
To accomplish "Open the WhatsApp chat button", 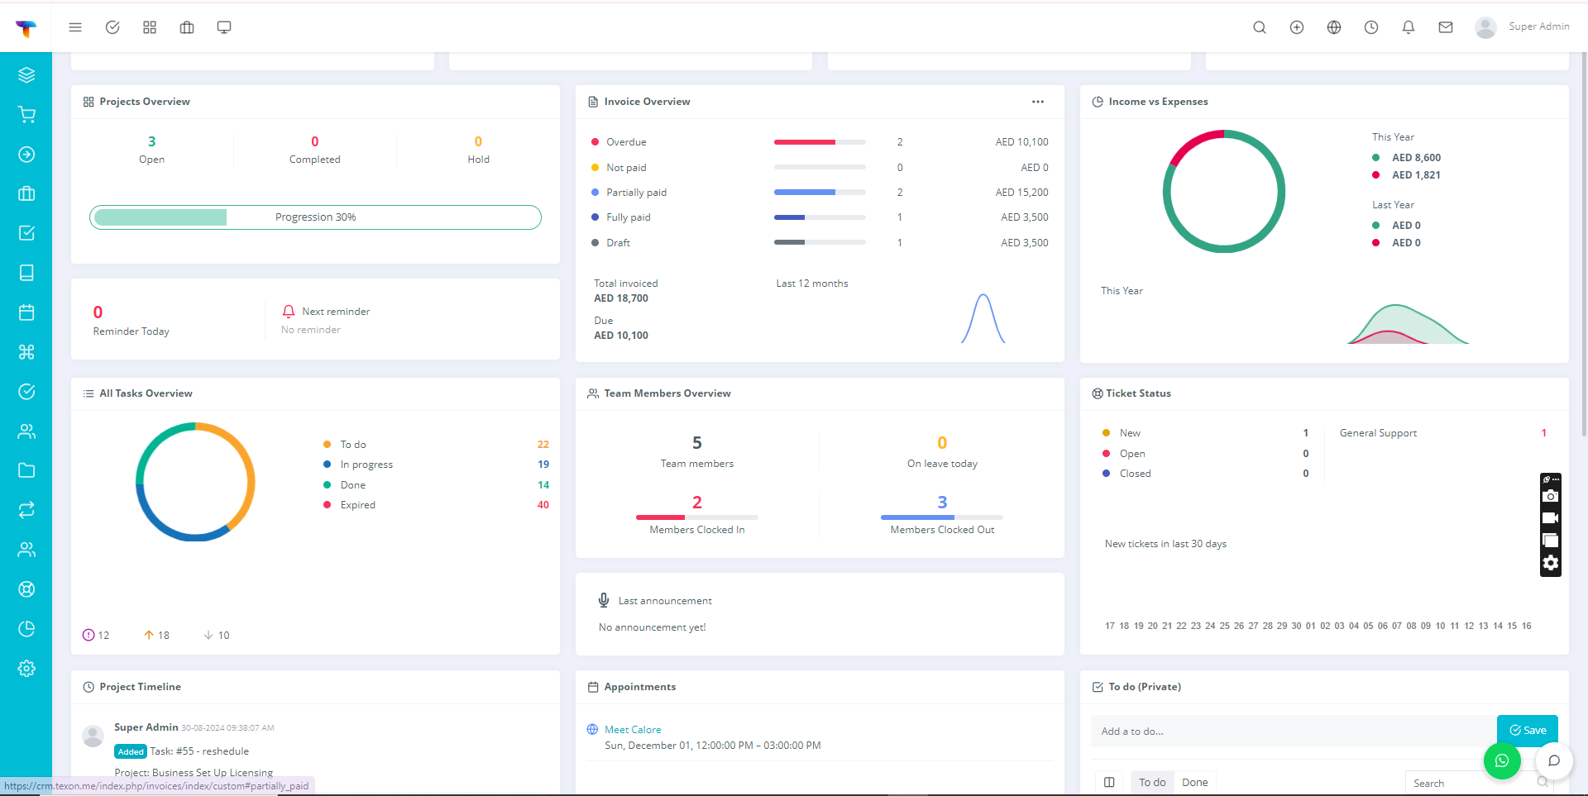I will (x=1502, y=760).
